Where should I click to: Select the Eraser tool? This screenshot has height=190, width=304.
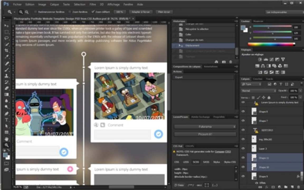click(x=6, y=88)
